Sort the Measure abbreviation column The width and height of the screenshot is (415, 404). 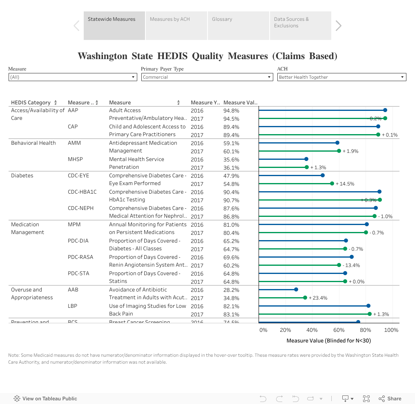[x=97, y=103]
